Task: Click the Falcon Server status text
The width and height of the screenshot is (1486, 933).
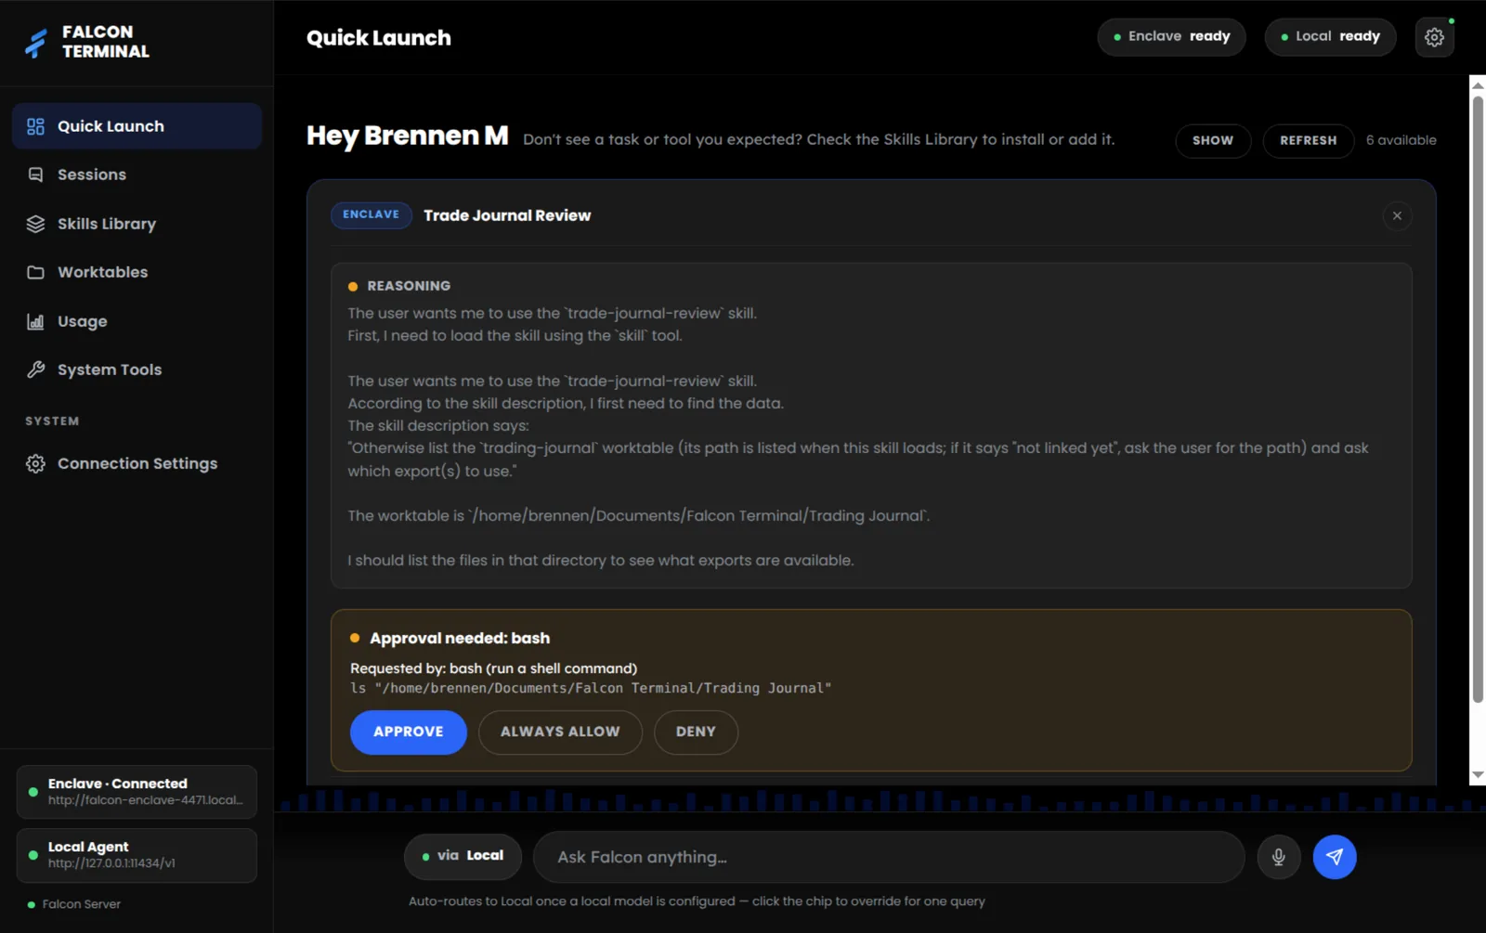Action: tap(82, 904)
